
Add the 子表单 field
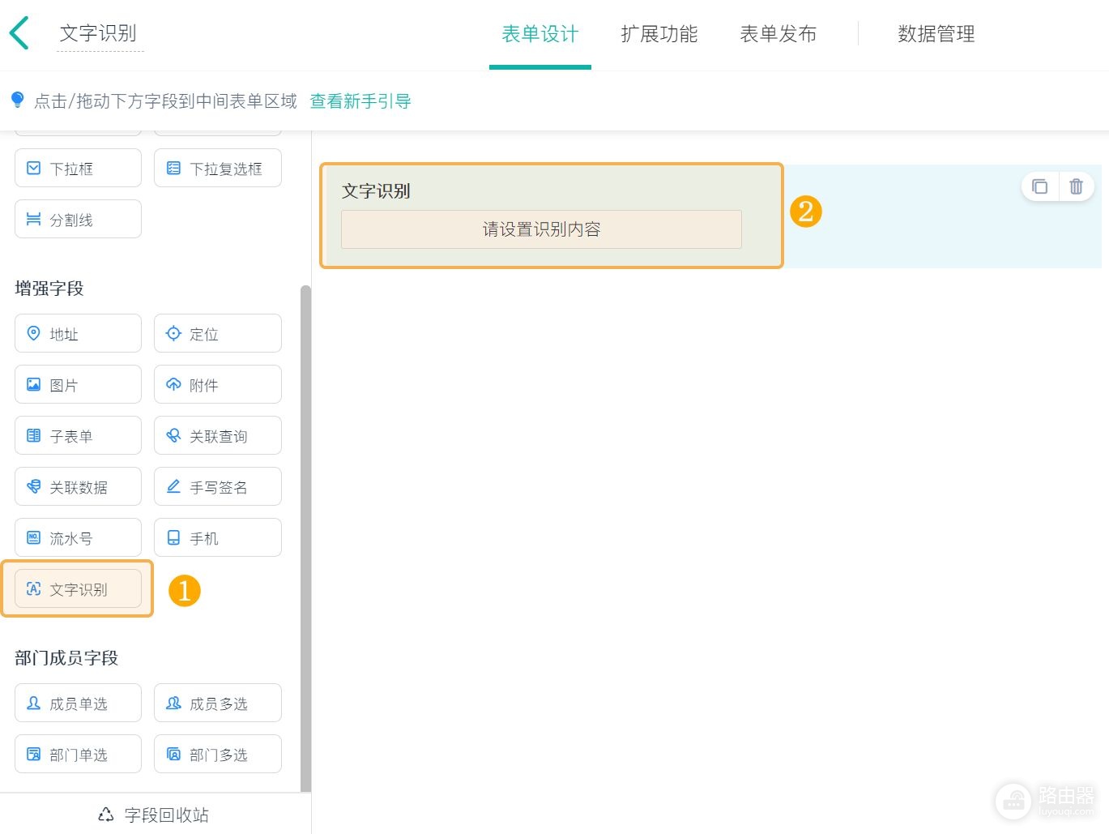[78, 435]
